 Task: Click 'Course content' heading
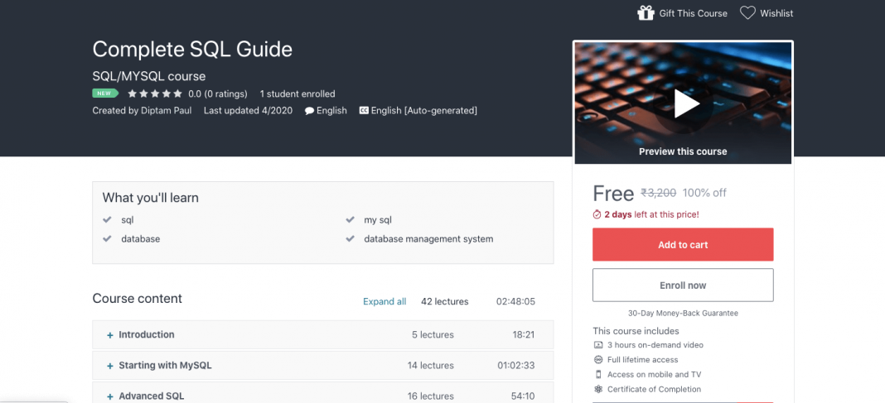pyautogui.click(x=138, y=298)
